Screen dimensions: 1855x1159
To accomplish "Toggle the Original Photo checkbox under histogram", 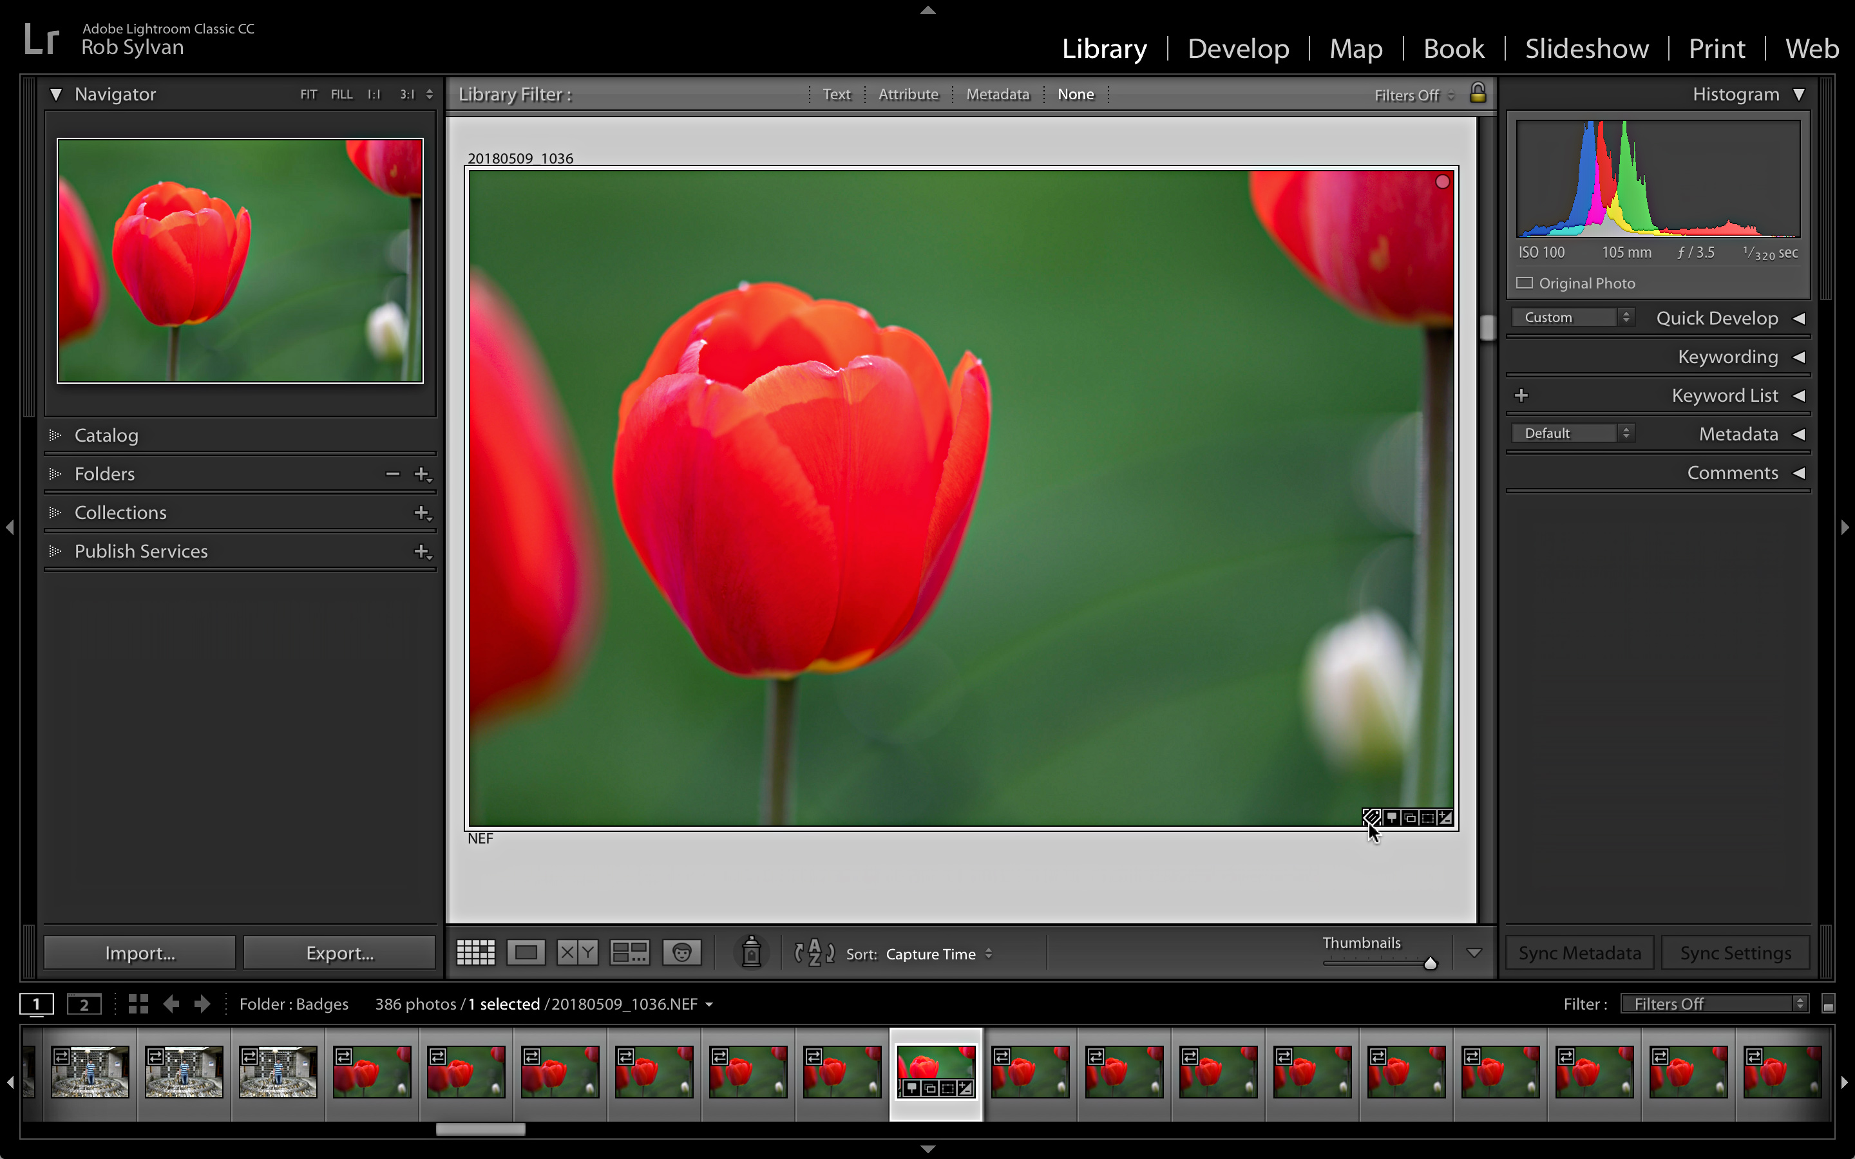I will [1524, 283].
